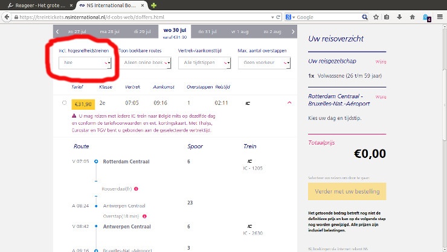Open a new tab with plus icon
The width and height of the screenshot is (447, 252).
(153, 5)
